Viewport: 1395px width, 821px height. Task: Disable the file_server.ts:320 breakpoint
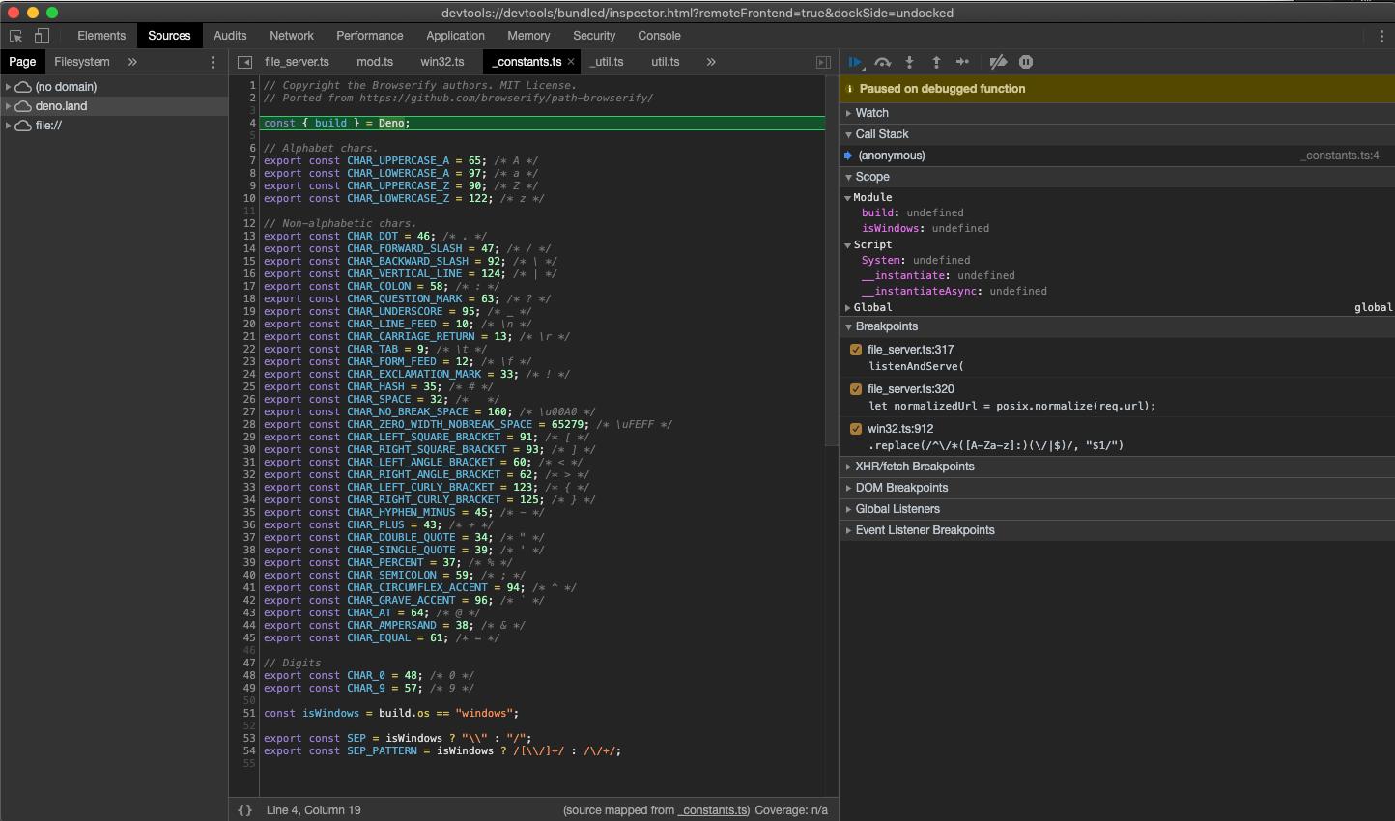point(854,388)
